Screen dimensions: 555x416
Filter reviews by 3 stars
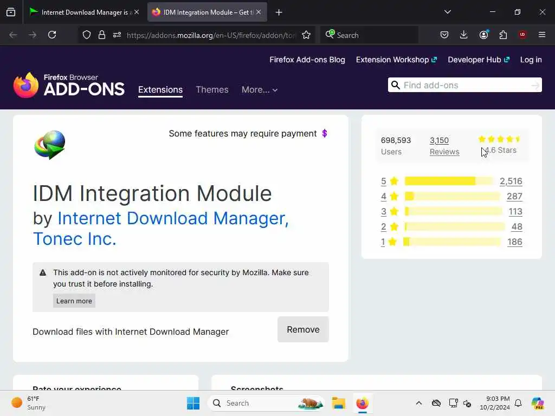[x=383, y=212]
